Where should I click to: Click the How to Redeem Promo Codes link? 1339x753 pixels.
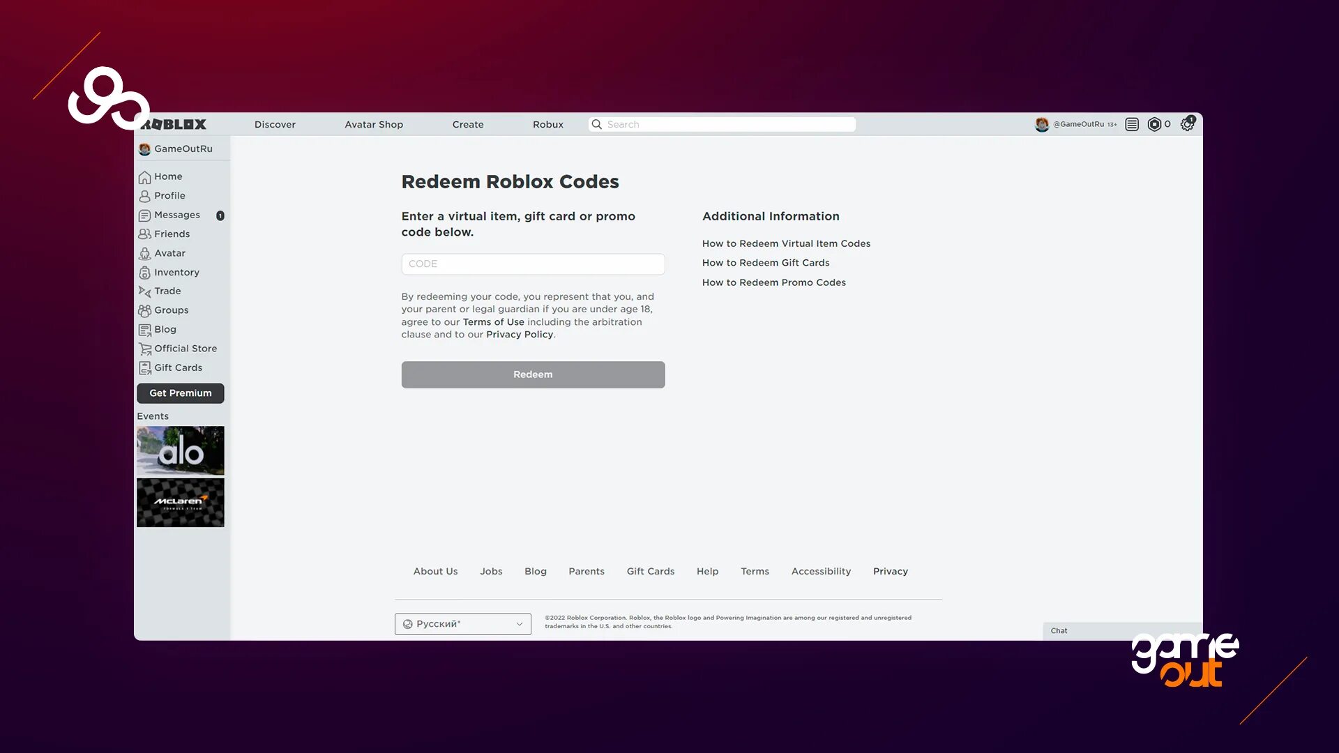773,282
